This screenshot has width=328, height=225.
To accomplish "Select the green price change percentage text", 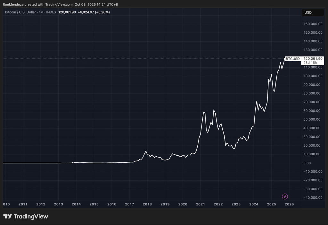I will [102, 12].
